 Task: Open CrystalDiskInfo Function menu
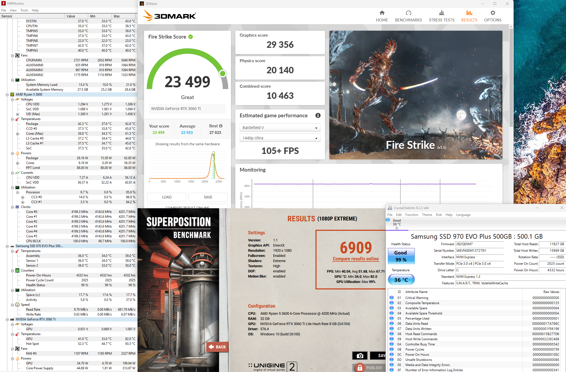(x=412, y=215)
